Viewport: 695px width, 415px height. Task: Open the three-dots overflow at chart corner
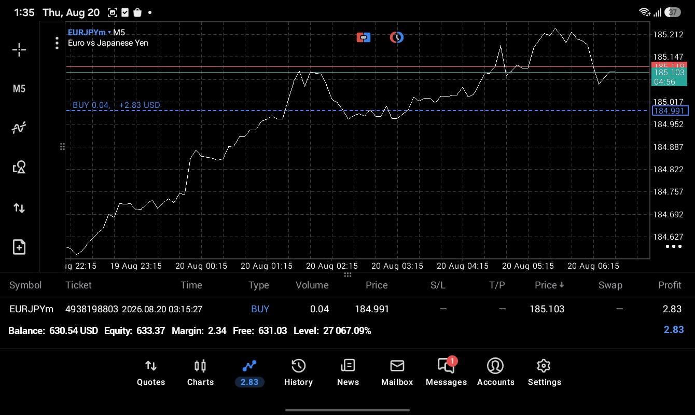(673, 246)
